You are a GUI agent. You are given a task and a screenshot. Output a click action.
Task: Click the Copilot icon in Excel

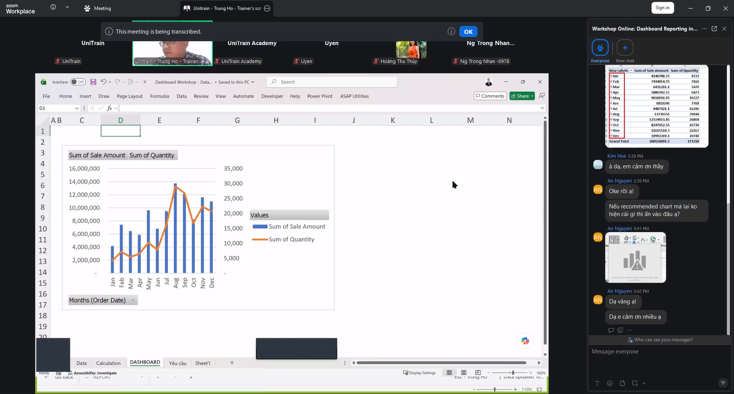pyautogui.click(x=525, y=341)
